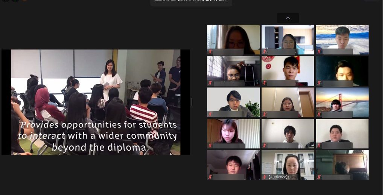Click muted mic icon on tile with wooden door
Viewport: 385px width, 195px height.
pyautogui.click(x=265, y=114)
